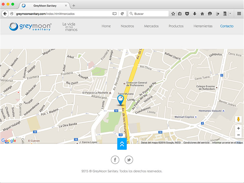Navigate to the Productos section
This screenshot has width=244, height=183.
click(x=176, y=26)
